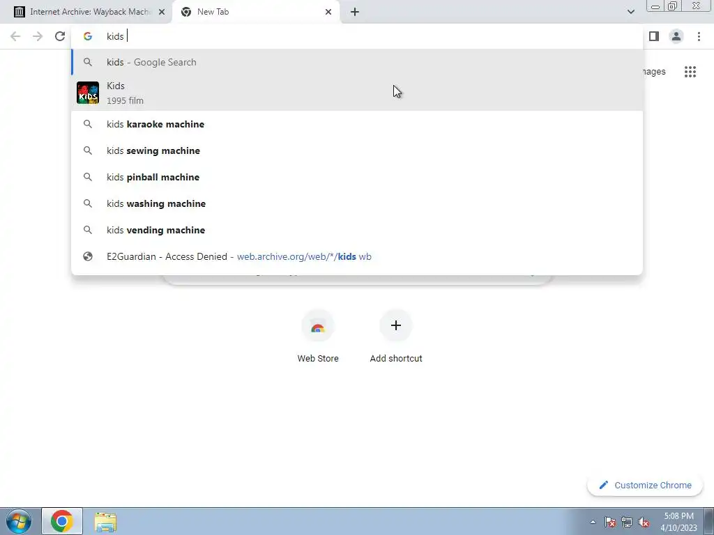Click the Google G icon in the address bar

pyautogui.click(x=88, y=36)
